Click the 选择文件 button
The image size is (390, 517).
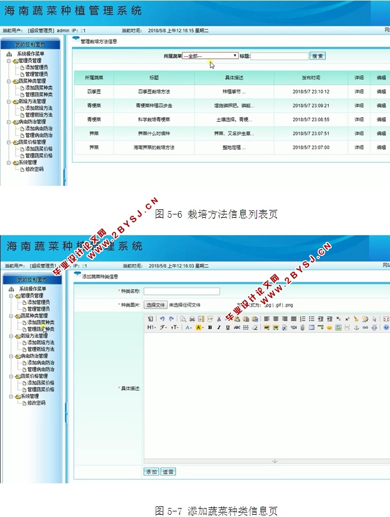155,305
